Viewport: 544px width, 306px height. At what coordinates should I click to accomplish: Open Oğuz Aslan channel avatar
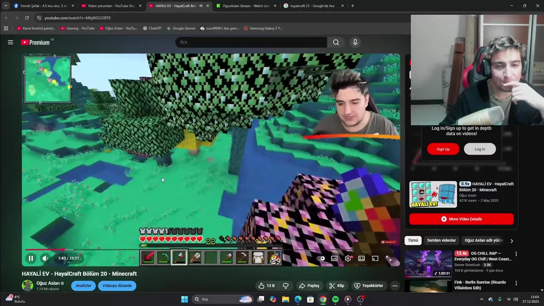pos(28,286)
